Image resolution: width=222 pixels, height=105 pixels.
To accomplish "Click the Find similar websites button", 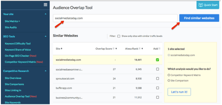I will click(199, 18).
